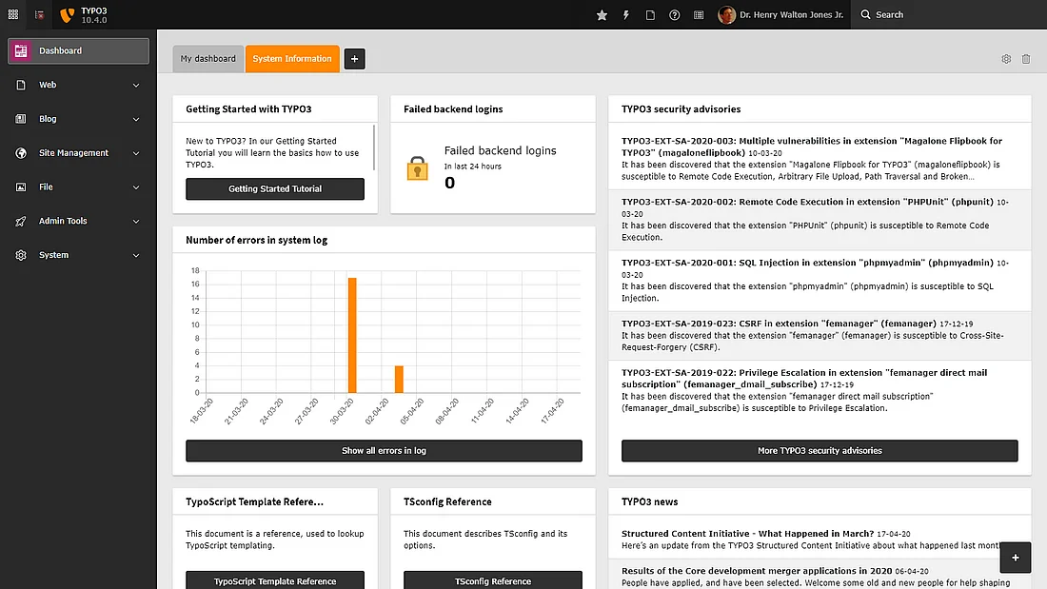
Task: Select the System Information tab
Action: click(292, 59)
